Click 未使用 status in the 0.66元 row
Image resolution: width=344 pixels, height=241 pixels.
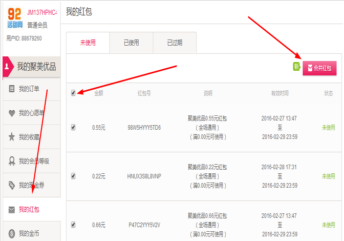click(x=329, y=225)
